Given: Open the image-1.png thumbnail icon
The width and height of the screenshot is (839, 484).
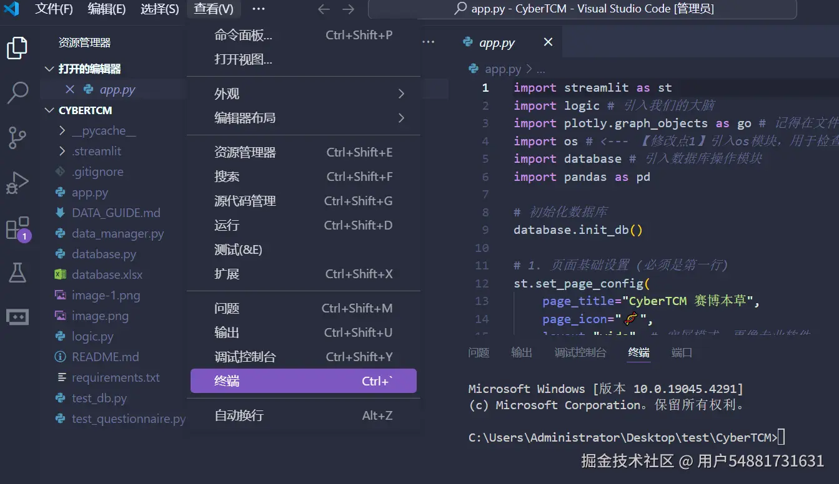Looking at the screenshot, I should [x=60, y=295].
